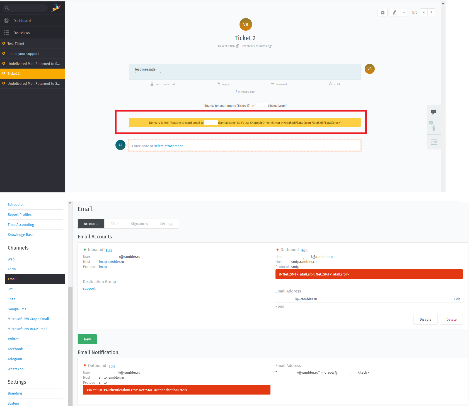This screenshot has height=411, width=474.
Task: Click the Delete account button
Action: click(x=451, y=320)
